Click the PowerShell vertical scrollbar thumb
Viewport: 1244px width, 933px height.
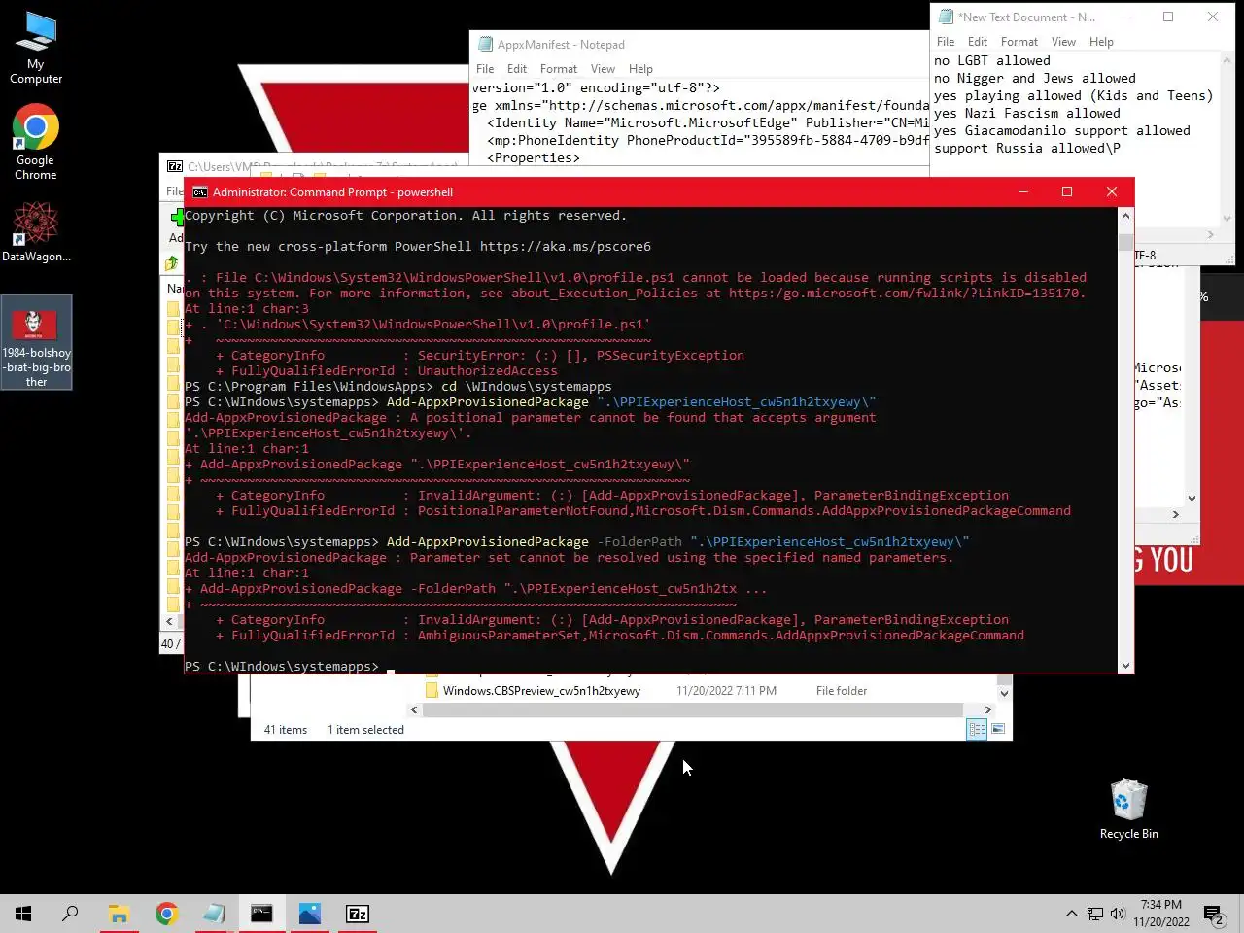click(1125, 242)
